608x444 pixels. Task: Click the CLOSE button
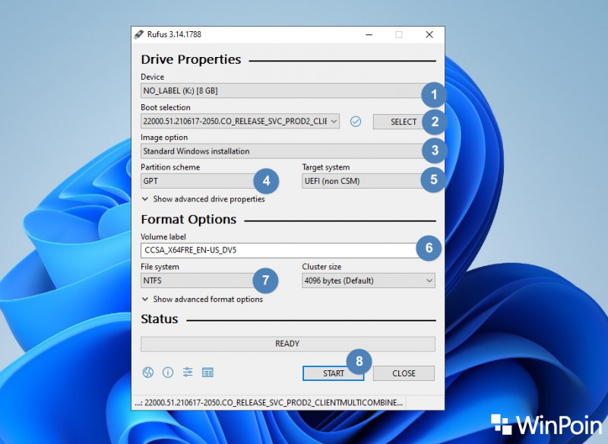click(404, 373)
